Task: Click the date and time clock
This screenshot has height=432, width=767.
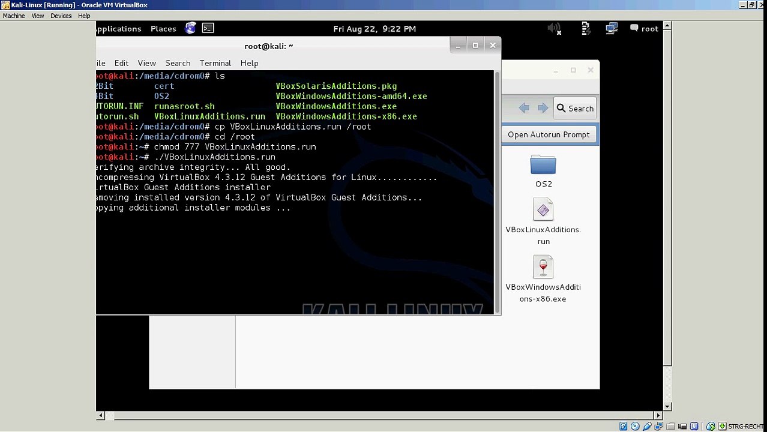Action: click(374, 28)
